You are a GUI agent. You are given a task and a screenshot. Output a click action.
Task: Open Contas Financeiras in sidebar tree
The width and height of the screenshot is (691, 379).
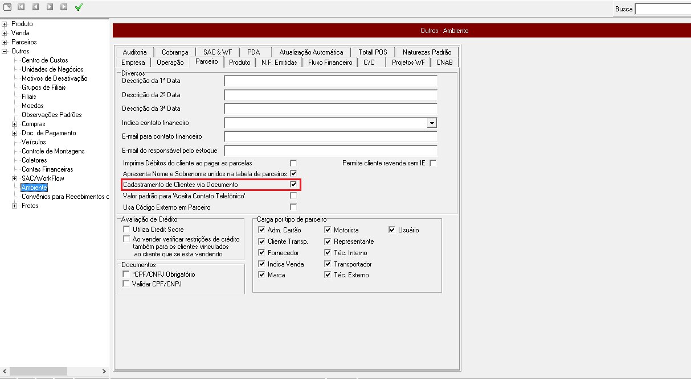pyautogui.click(x=47, y=169)
